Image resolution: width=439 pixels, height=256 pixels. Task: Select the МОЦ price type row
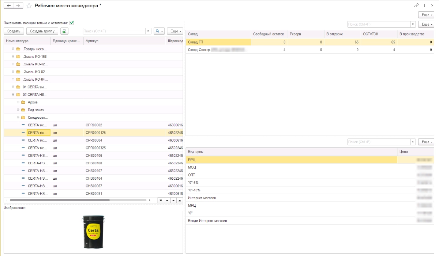click(x=310, y=167)
